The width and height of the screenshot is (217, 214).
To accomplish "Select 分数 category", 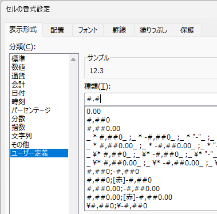I will (39, 118).
